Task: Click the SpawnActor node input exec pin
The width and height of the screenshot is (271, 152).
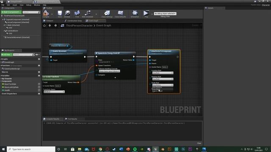Action: coord(97,57)
